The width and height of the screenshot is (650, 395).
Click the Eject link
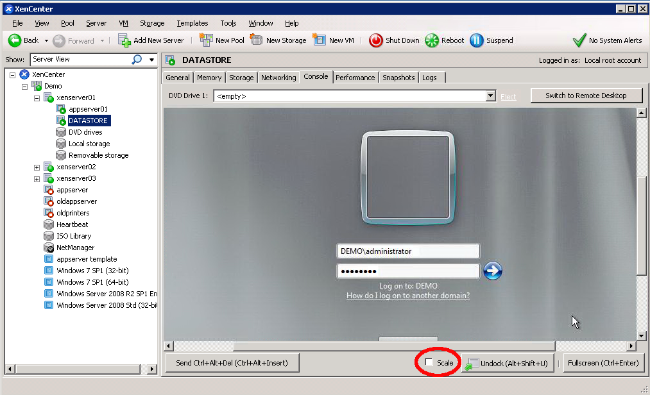click(508, 97)
